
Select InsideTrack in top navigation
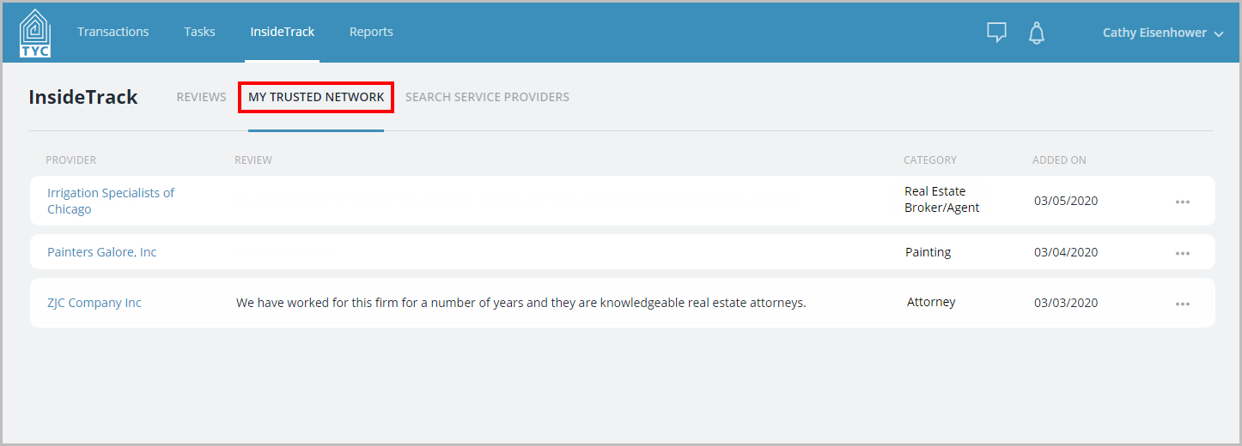tap(282, 32)
